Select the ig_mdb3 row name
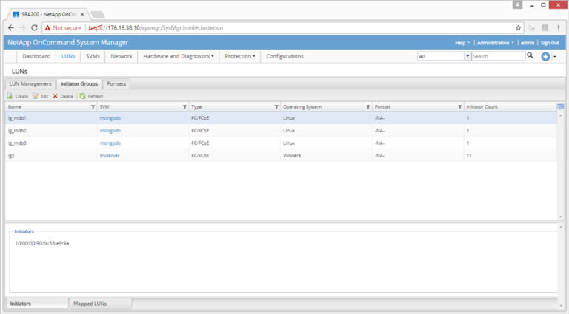Screen dimensions: 569x314 (17, 143)
